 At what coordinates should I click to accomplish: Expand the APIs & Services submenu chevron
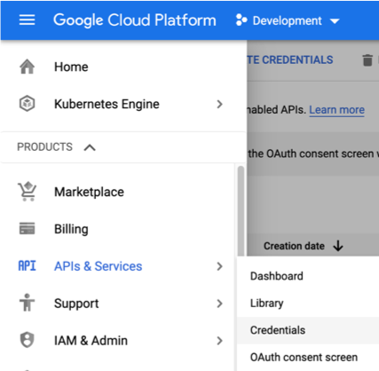tap(219, 266)
